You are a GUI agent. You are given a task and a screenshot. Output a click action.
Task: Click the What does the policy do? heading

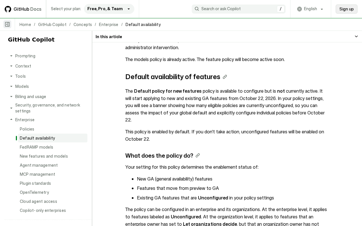159,156
